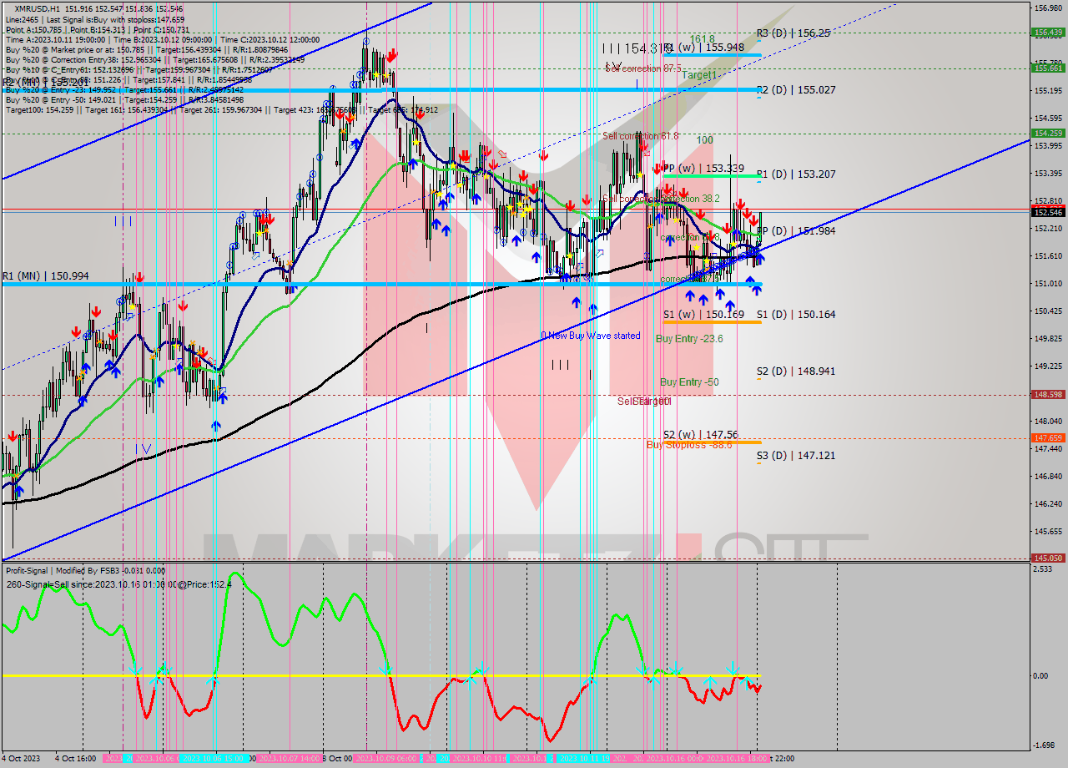Select the orange S2 (w) 147.56 level bar
1068x768 pixels.
711,442
